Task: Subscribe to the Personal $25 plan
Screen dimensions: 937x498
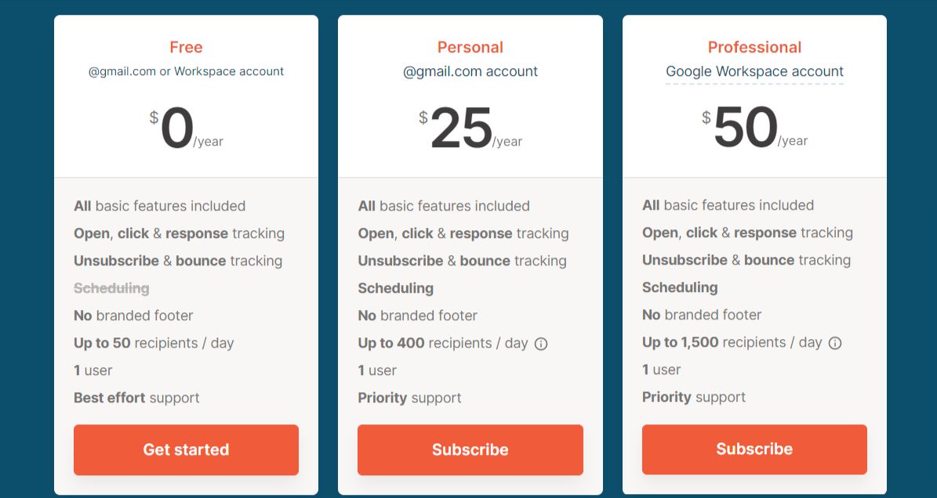Action: click(x=470, y=449)
